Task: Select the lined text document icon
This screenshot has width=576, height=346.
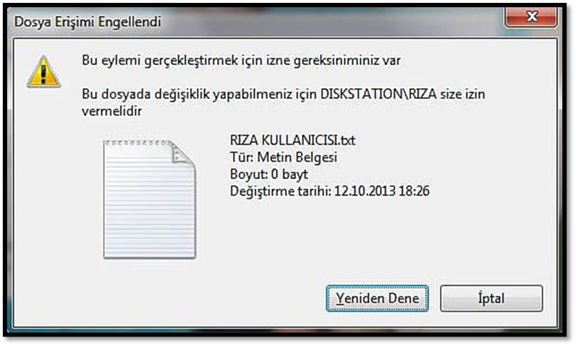Action: [x=150, y=199]
